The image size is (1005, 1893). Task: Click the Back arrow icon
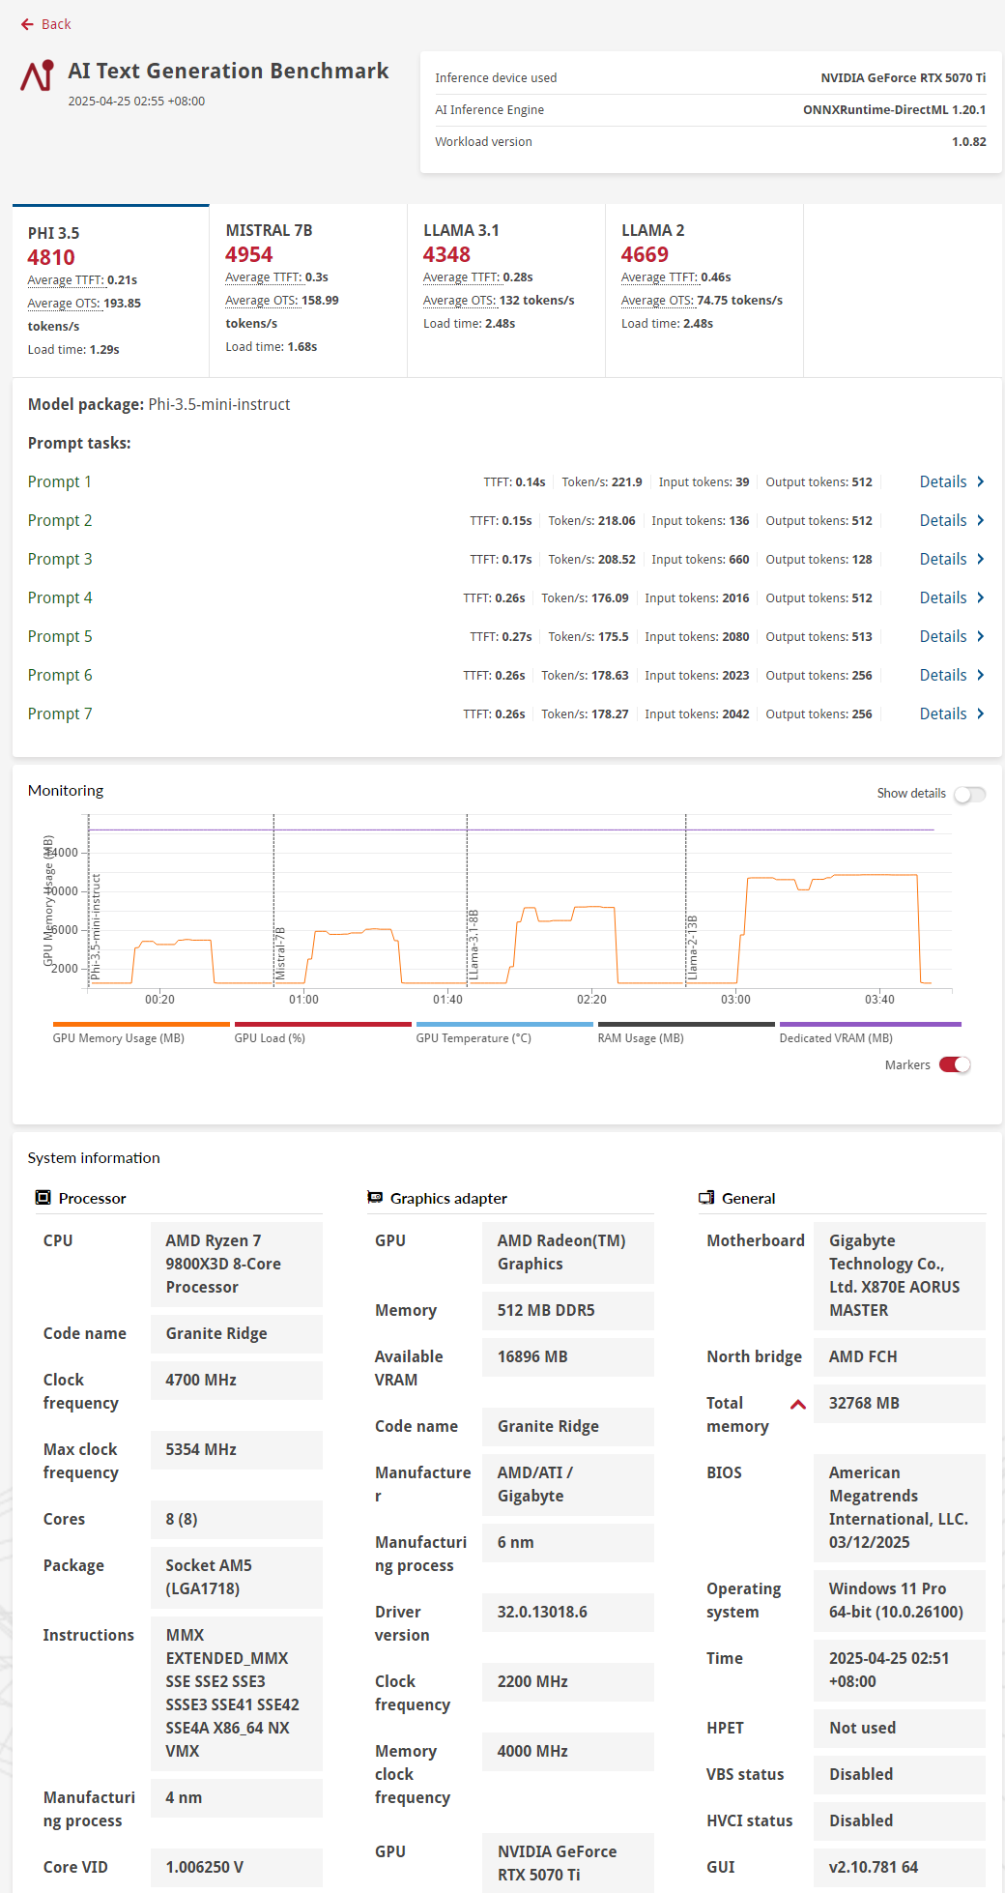pos(27,24)
